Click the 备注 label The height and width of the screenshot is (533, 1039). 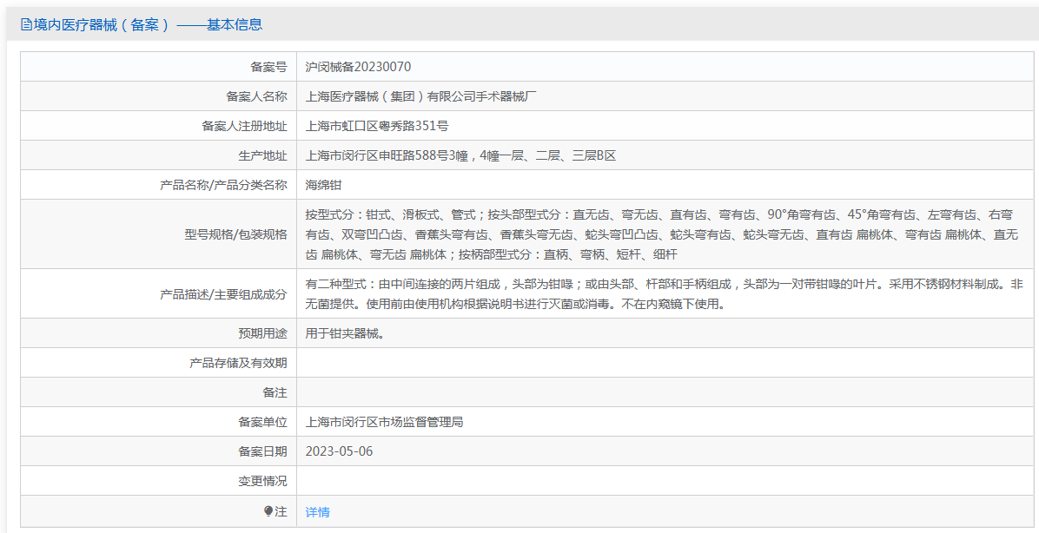click(275, 392)
